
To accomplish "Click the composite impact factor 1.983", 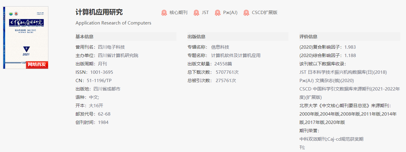I will point(350,47).
